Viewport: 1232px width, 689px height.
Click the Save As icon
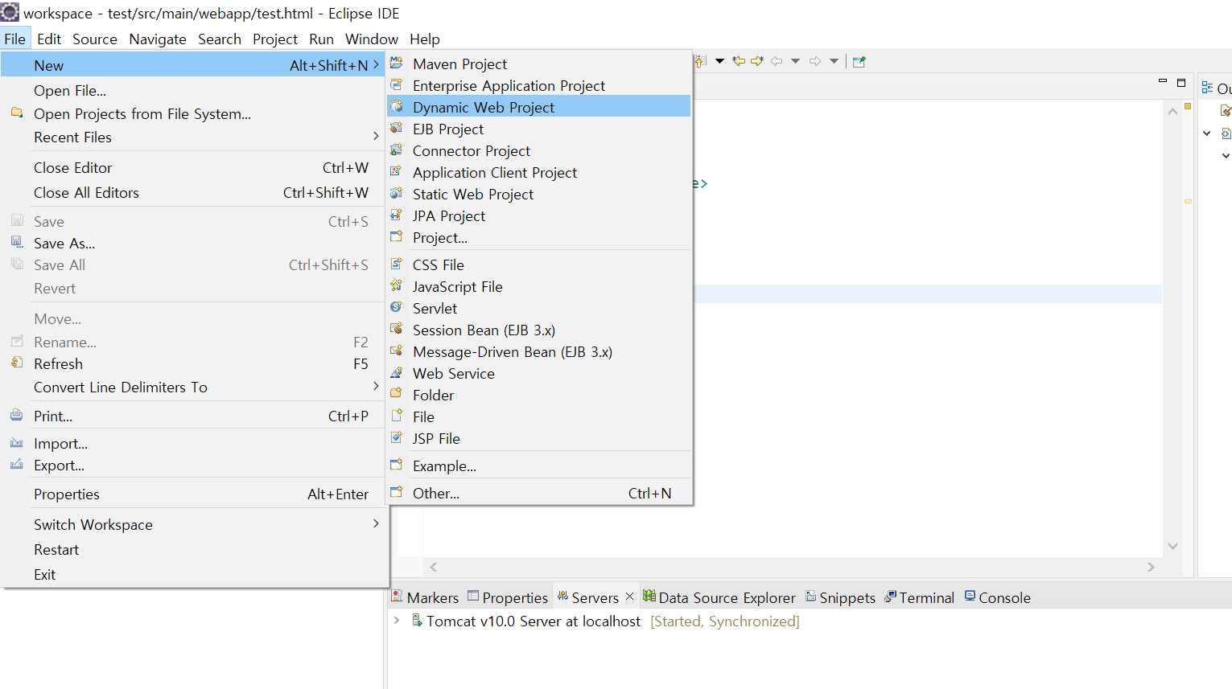(x=17, y=242)
